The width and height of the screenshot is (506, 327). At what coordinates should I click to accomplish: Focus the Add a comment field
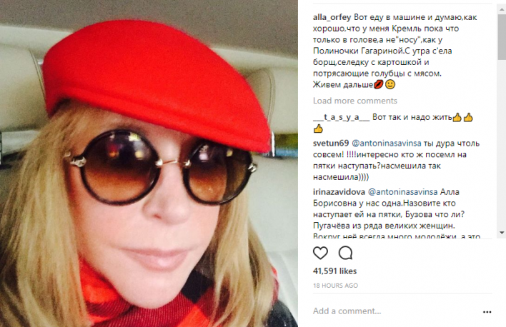(x=395, y=311)
